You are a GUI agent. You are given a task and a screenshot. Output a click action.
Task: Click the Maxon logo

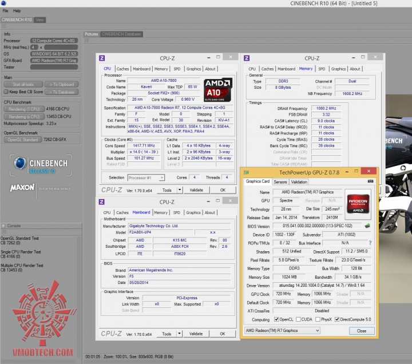click(x=22, y=187)
